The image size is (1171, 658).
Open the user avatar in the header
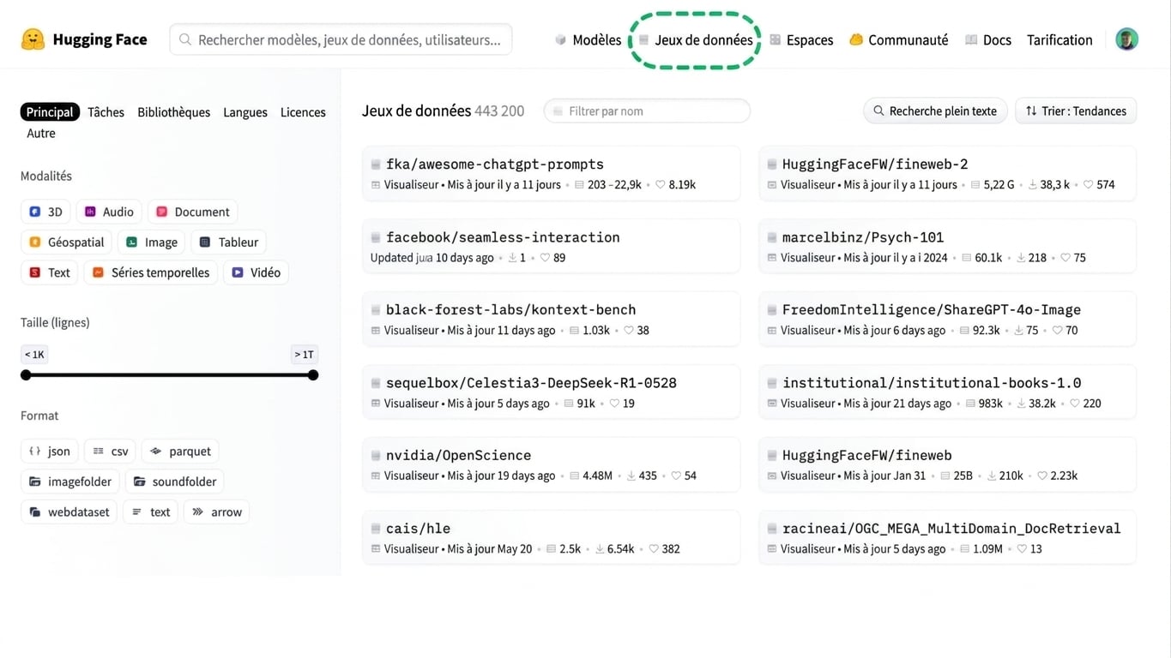pyautogui.click(x=1126, y=39)
